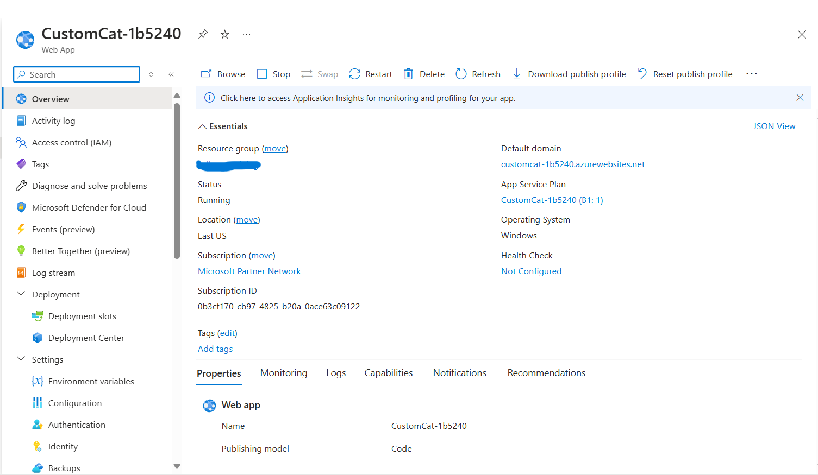Image resolution: width=818 pixels, height=475 pixels.
Task: Switch to the Logs tab
Action: [336, 373]
